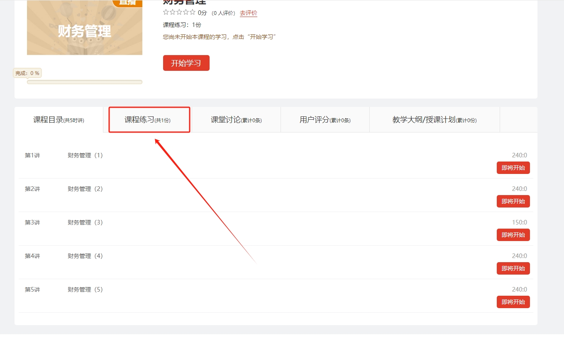564x345 pixels.
Task: Click 即将开始 button for lecture 2
Action: [x=513, y=201]
